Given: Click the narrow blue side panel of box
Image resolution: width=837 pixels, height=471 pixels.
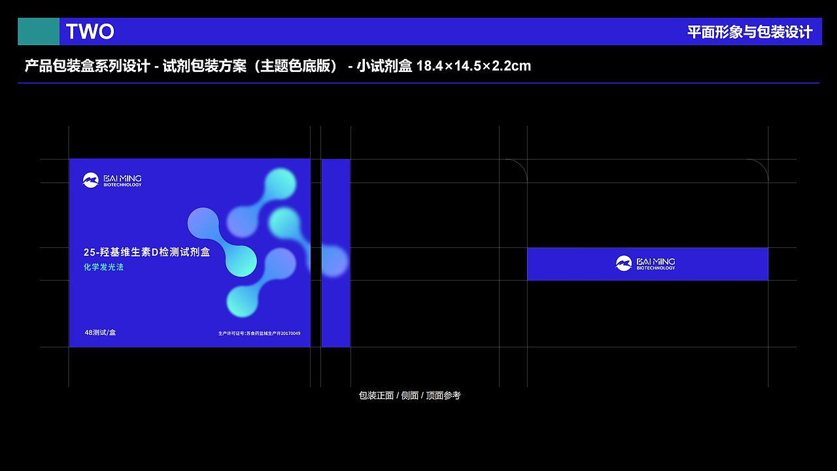Looking at the screenshot, I should pyautogui.click(x=335, y=253).
